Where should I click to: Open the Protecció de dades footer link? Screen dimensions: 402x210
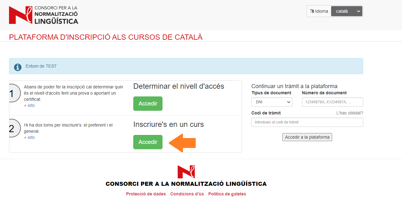click(x=146, y=194)
